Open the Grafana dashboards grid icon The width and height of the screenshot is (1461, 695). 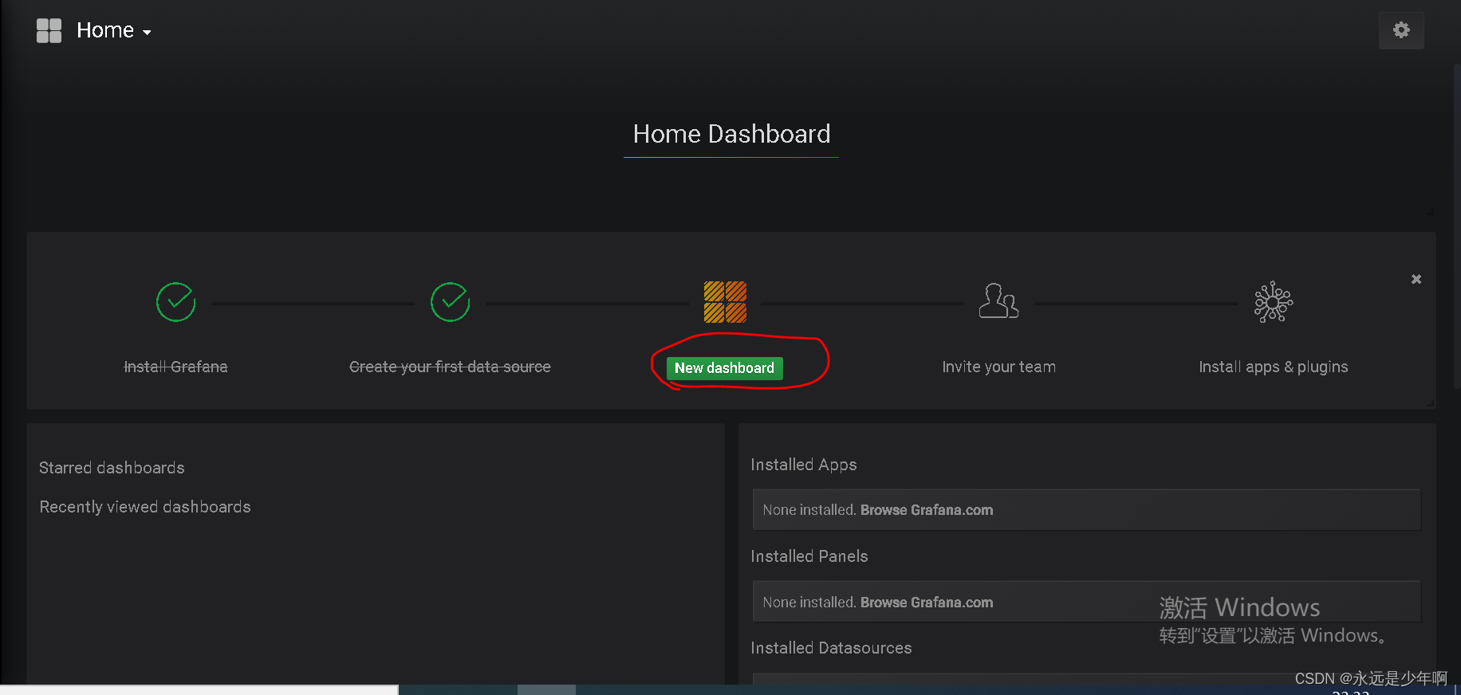(x=49, y=30)
